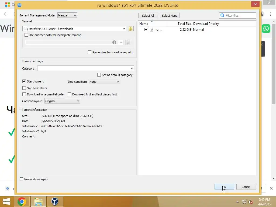Click the network icon in the system tray

tap(244, 202)
